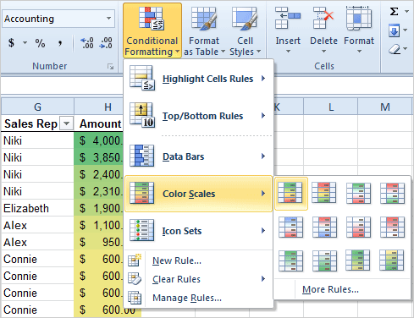The image size is (414, 318).
Task: Apply Percent Style format
Action: click(x=40, y=43)
